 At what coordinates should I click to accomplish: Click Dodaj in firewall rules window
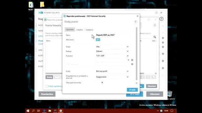click(49, 77)
